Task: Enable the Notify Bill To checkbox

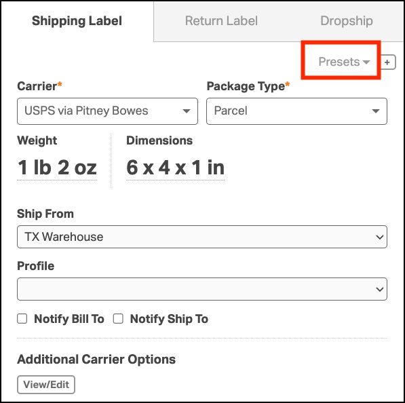Action: [x=22, y=318]
